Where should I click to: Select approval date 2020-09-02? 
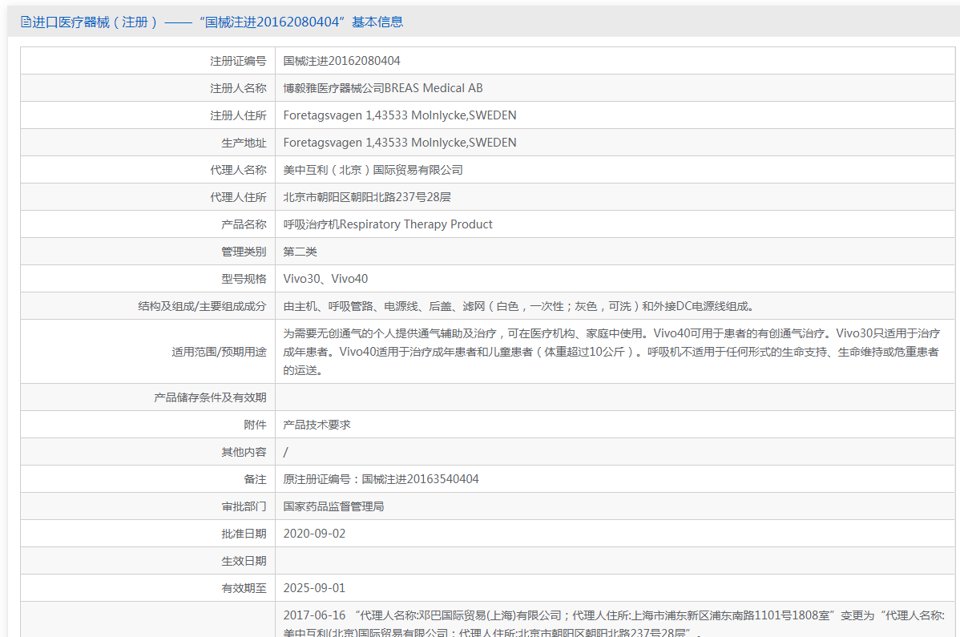tap(314, 534)
